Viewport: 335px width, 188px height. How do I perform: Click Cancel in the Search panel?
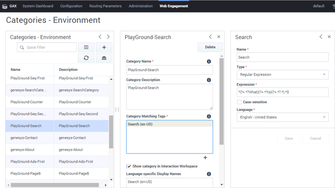click(x=315, y=138)
